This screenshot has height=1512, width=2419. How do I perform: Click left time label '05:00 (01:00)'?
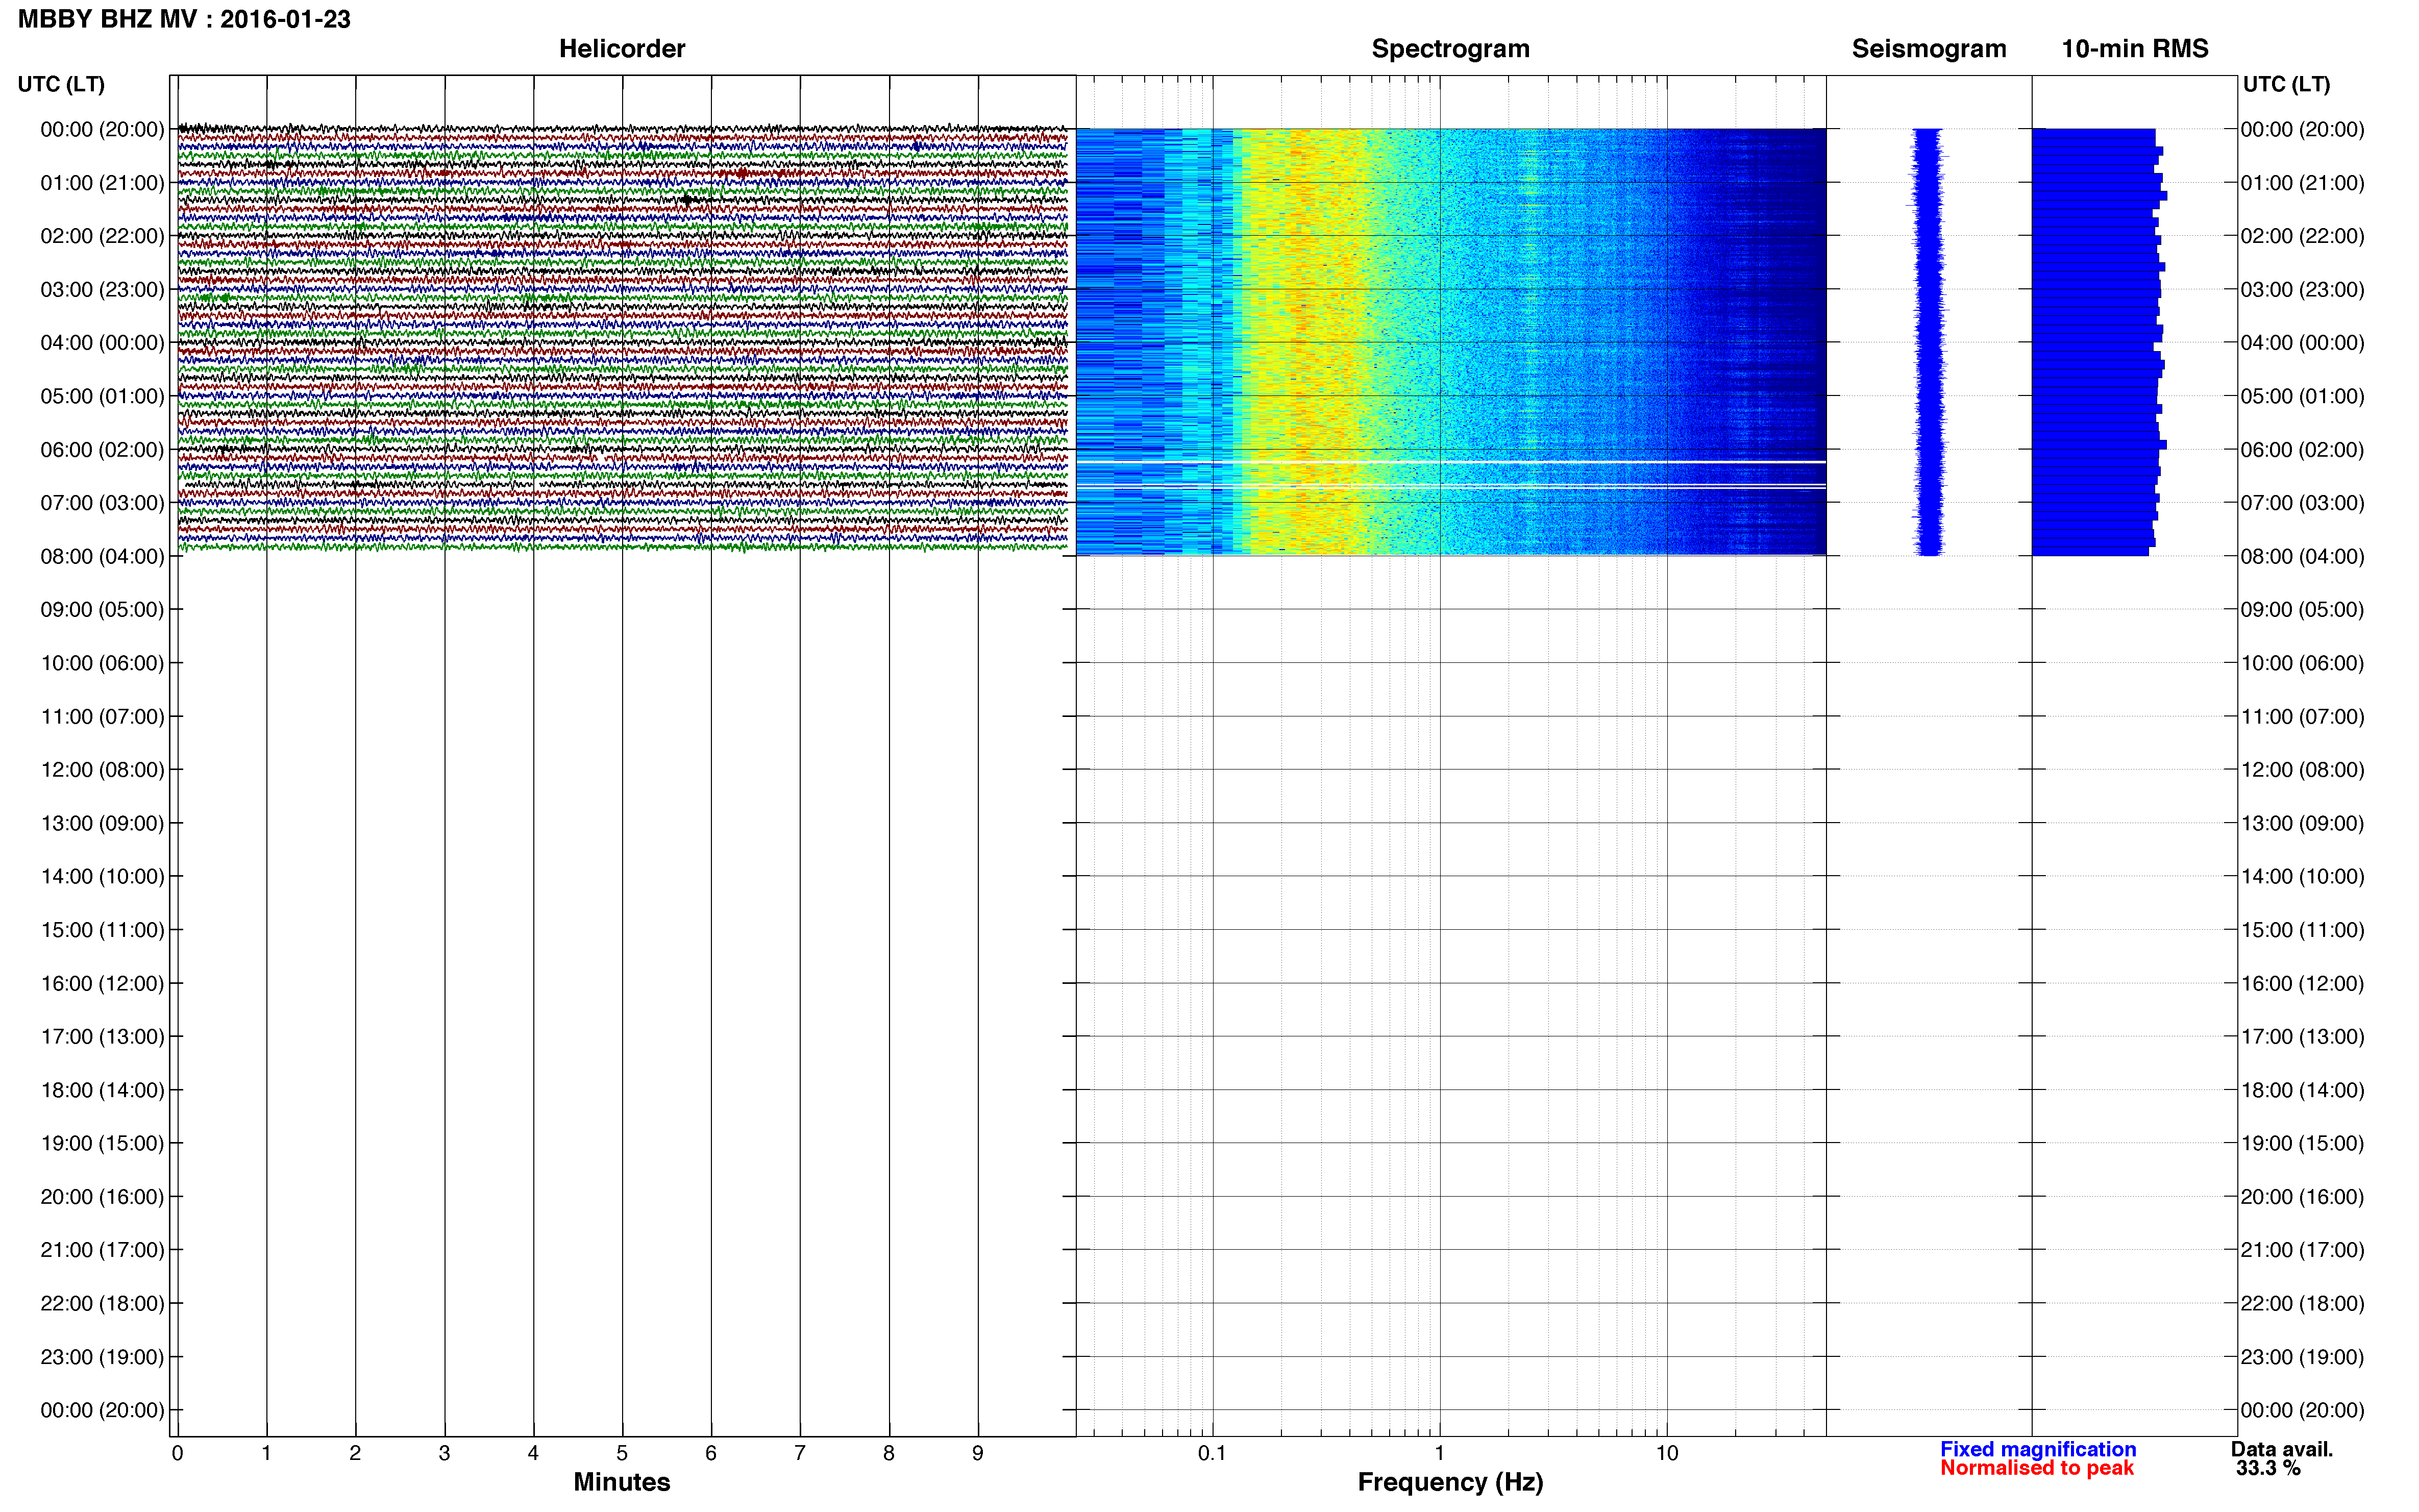[102, 396]
